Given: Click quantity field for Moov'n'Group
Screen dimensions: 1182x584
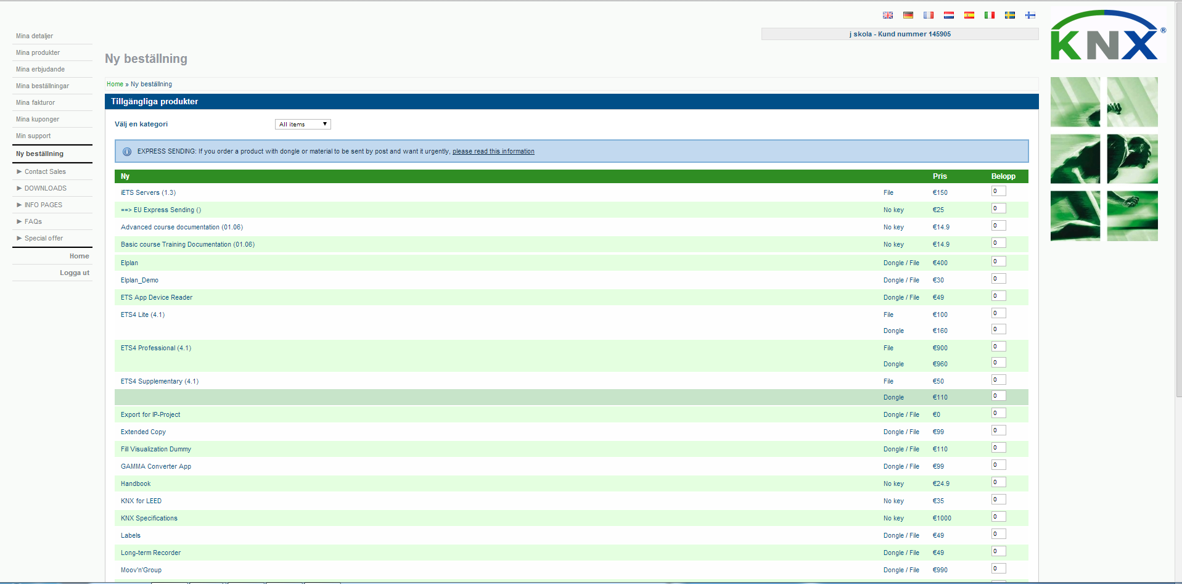Looking at the screenshot, I should [x=999, y=569].
